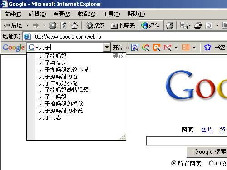Screen dimensions: 227x170
Task: Select the 儿子与情人 suggestion
Action: (53, 63)
